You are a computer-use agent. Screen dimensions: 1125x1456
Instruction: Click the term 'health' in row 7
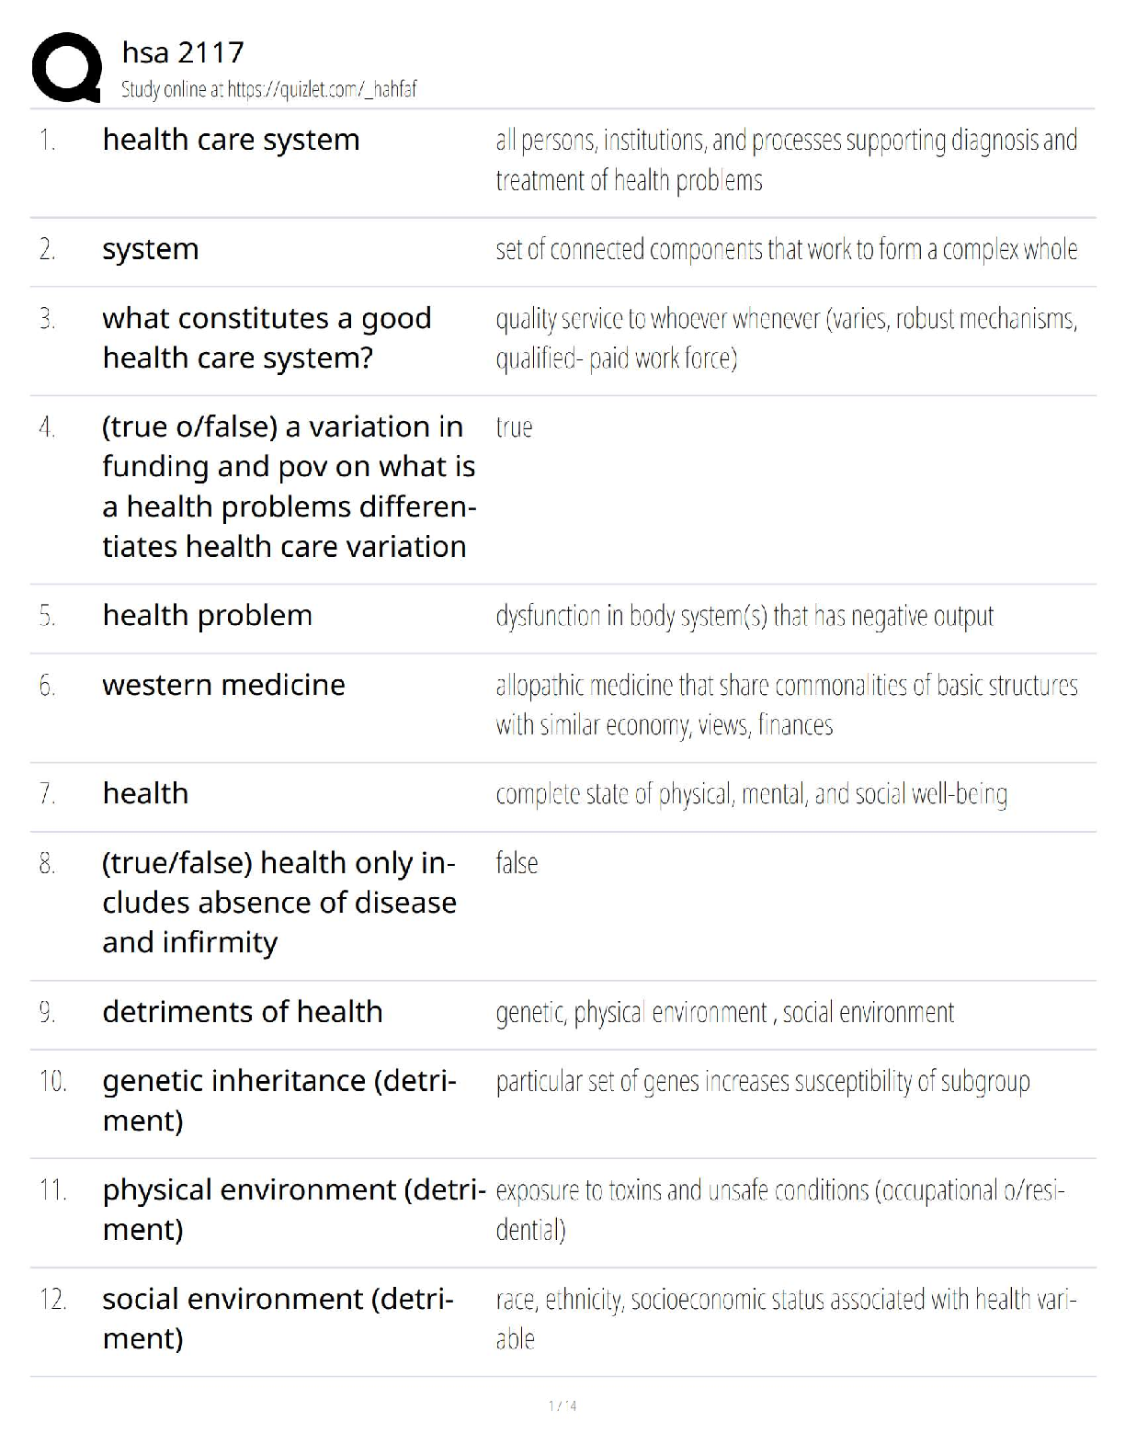[x=145, y=793]
